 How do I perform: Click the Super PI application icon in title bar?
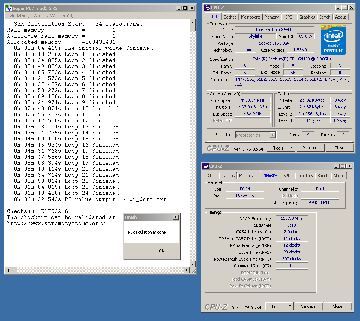pos(9,8)
